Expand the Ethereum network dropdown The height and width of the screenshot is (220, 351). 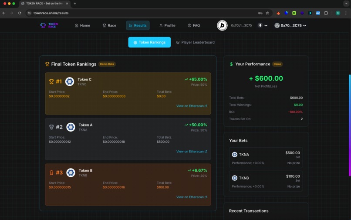[x=263, y=26]
